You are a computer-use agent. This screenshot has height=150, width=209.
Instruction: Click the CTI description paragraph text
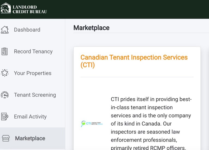[x=151, y=123]
